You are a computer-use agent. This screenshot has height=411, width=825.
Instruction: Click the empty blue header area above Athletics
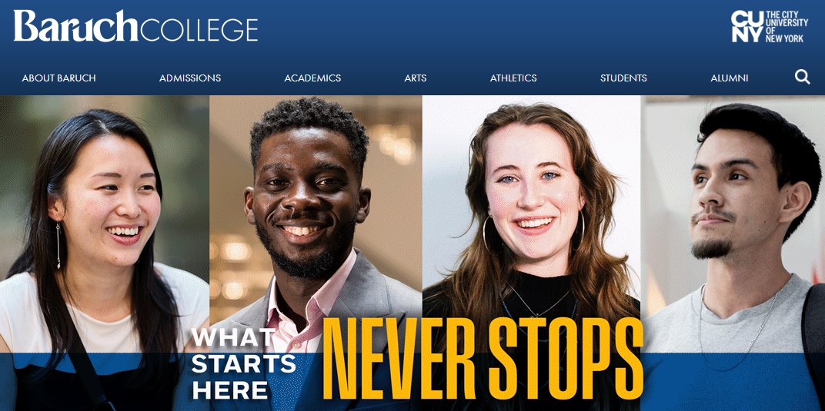click(513, 31)
